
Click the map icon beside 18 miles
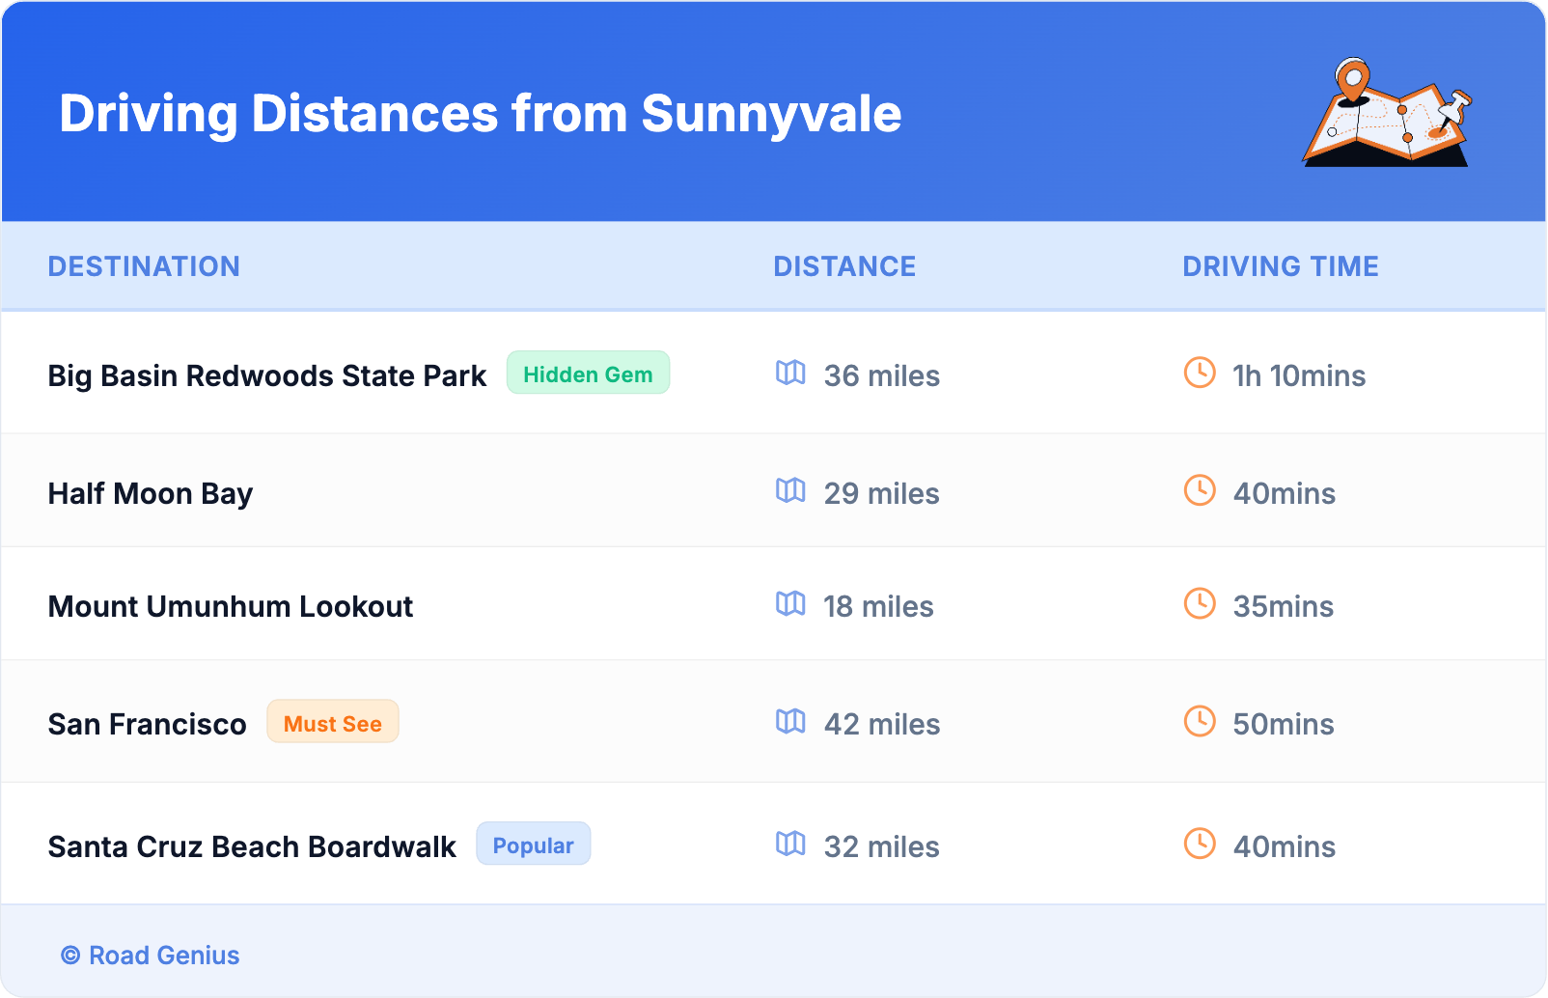(790, 604)
